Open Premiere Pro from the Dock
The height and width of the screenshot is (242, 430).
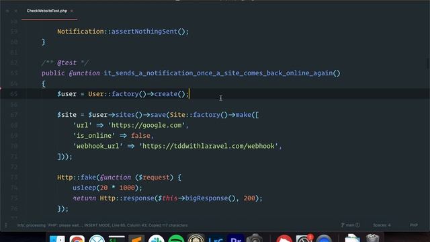click(x=236, y=239)
